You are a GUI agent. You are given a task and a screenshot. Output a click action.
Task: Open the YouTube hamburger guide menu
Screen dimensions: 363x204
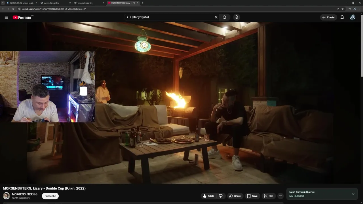tap(6, 17)
